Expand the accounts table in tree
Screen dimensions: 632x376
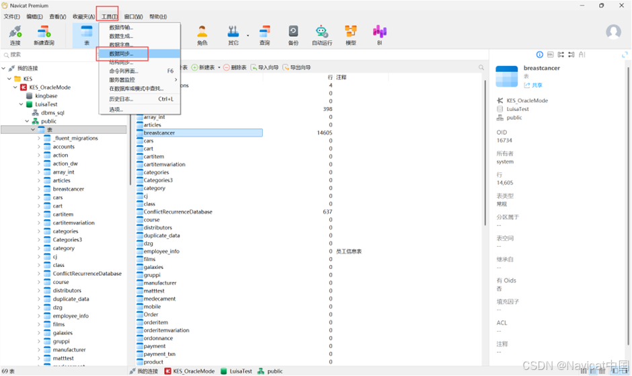click(x=39, y=147)
